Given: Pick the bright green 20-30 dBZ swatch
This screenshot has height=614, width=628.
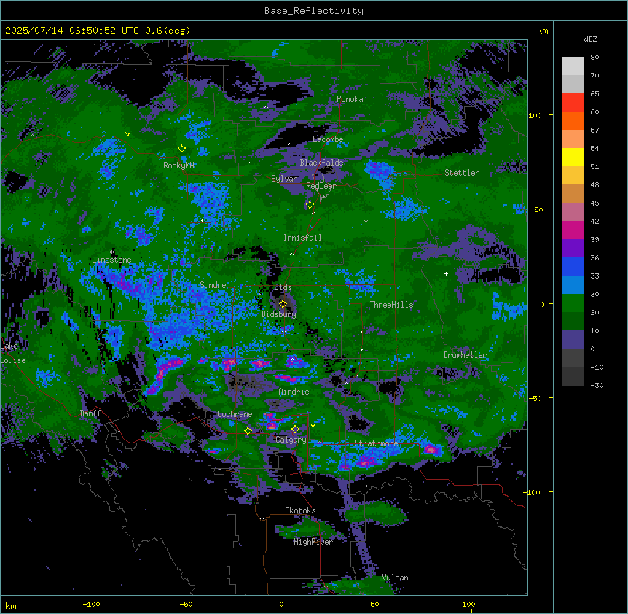Looking at the screenshot, I should pyautogui.click(x=573, y=303).
